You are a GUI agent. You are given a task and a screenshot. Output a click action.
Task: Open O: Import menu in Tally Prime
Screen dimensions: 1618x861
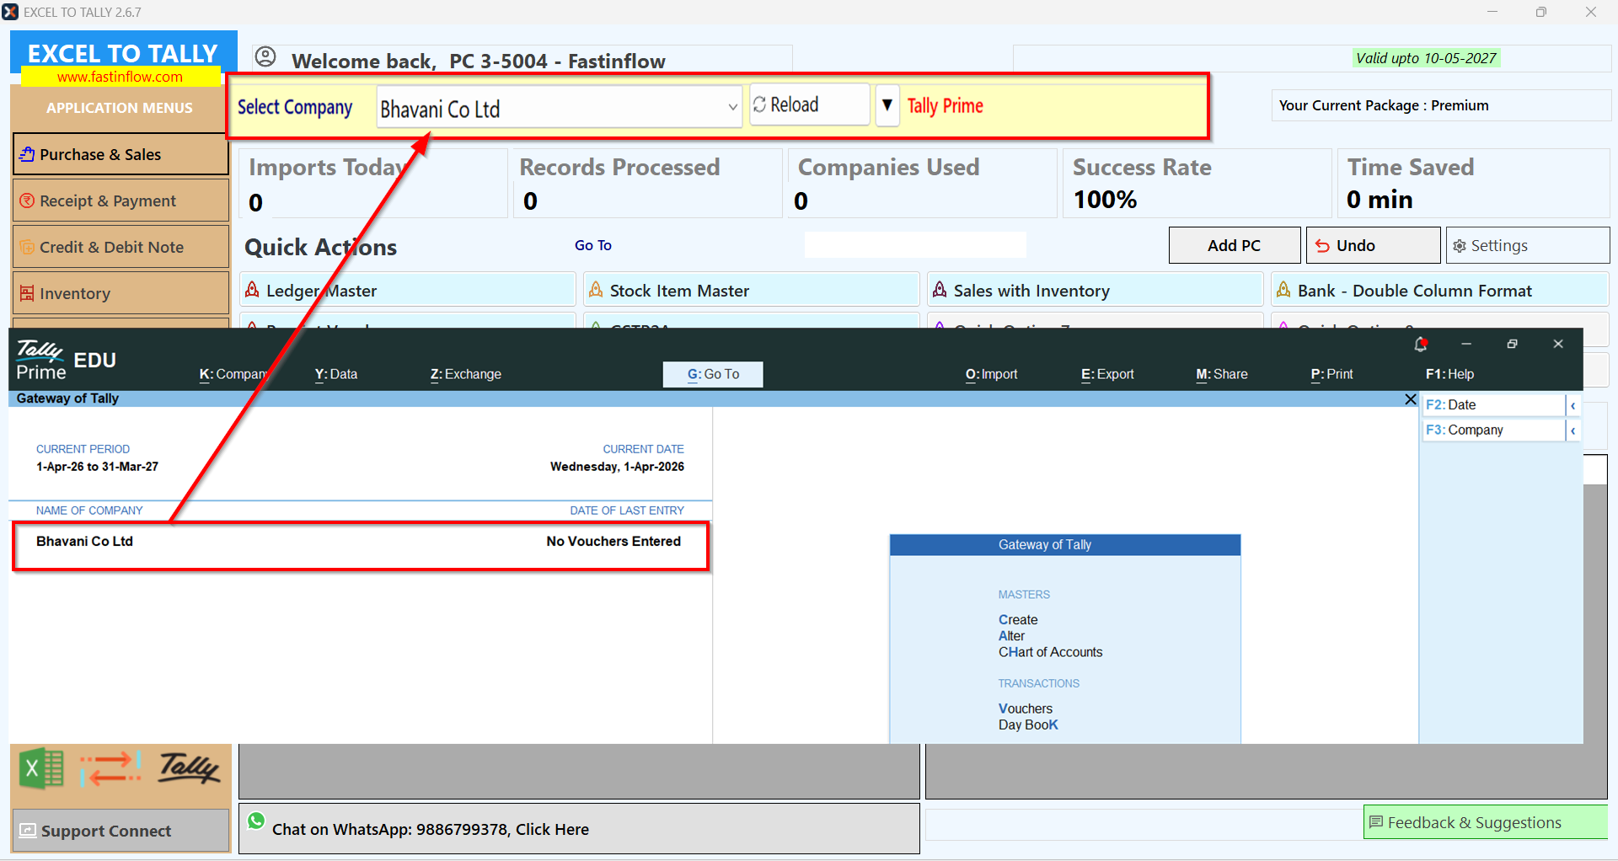pyautogui.click(x=991, y=374)
